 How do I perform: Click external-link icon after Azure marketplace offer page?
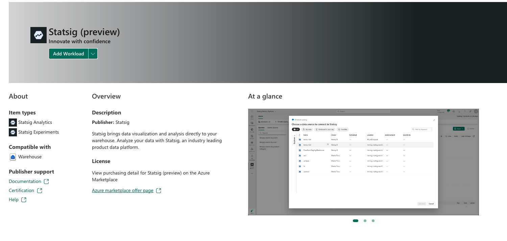pos(159,191)
